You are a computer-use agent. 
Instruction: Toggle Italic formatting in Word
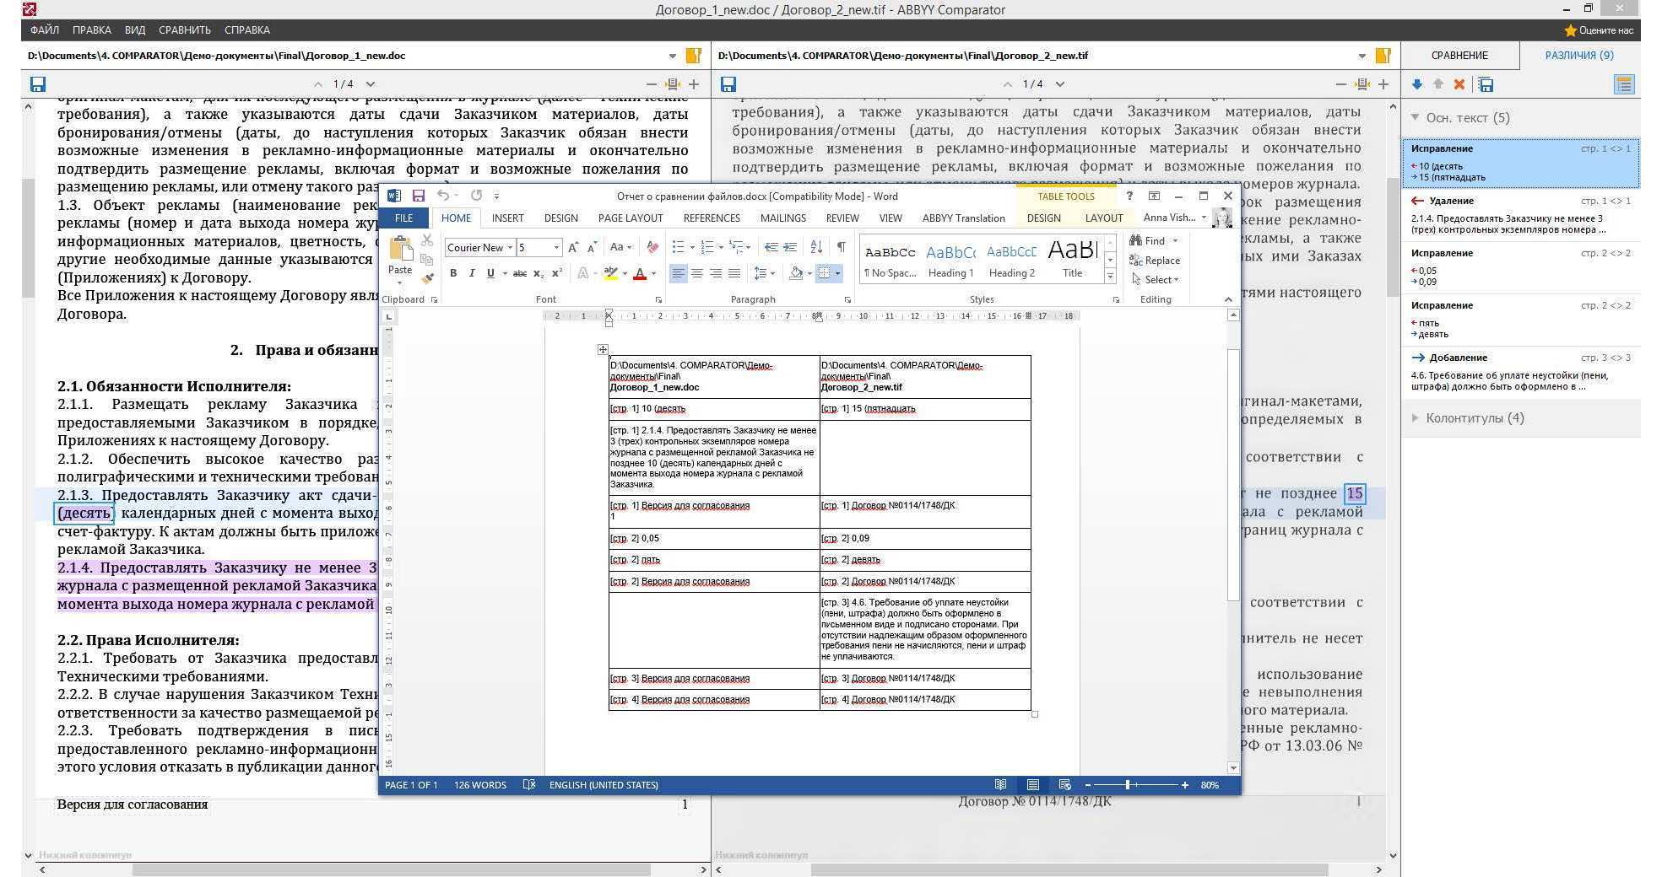click(472, 273)
